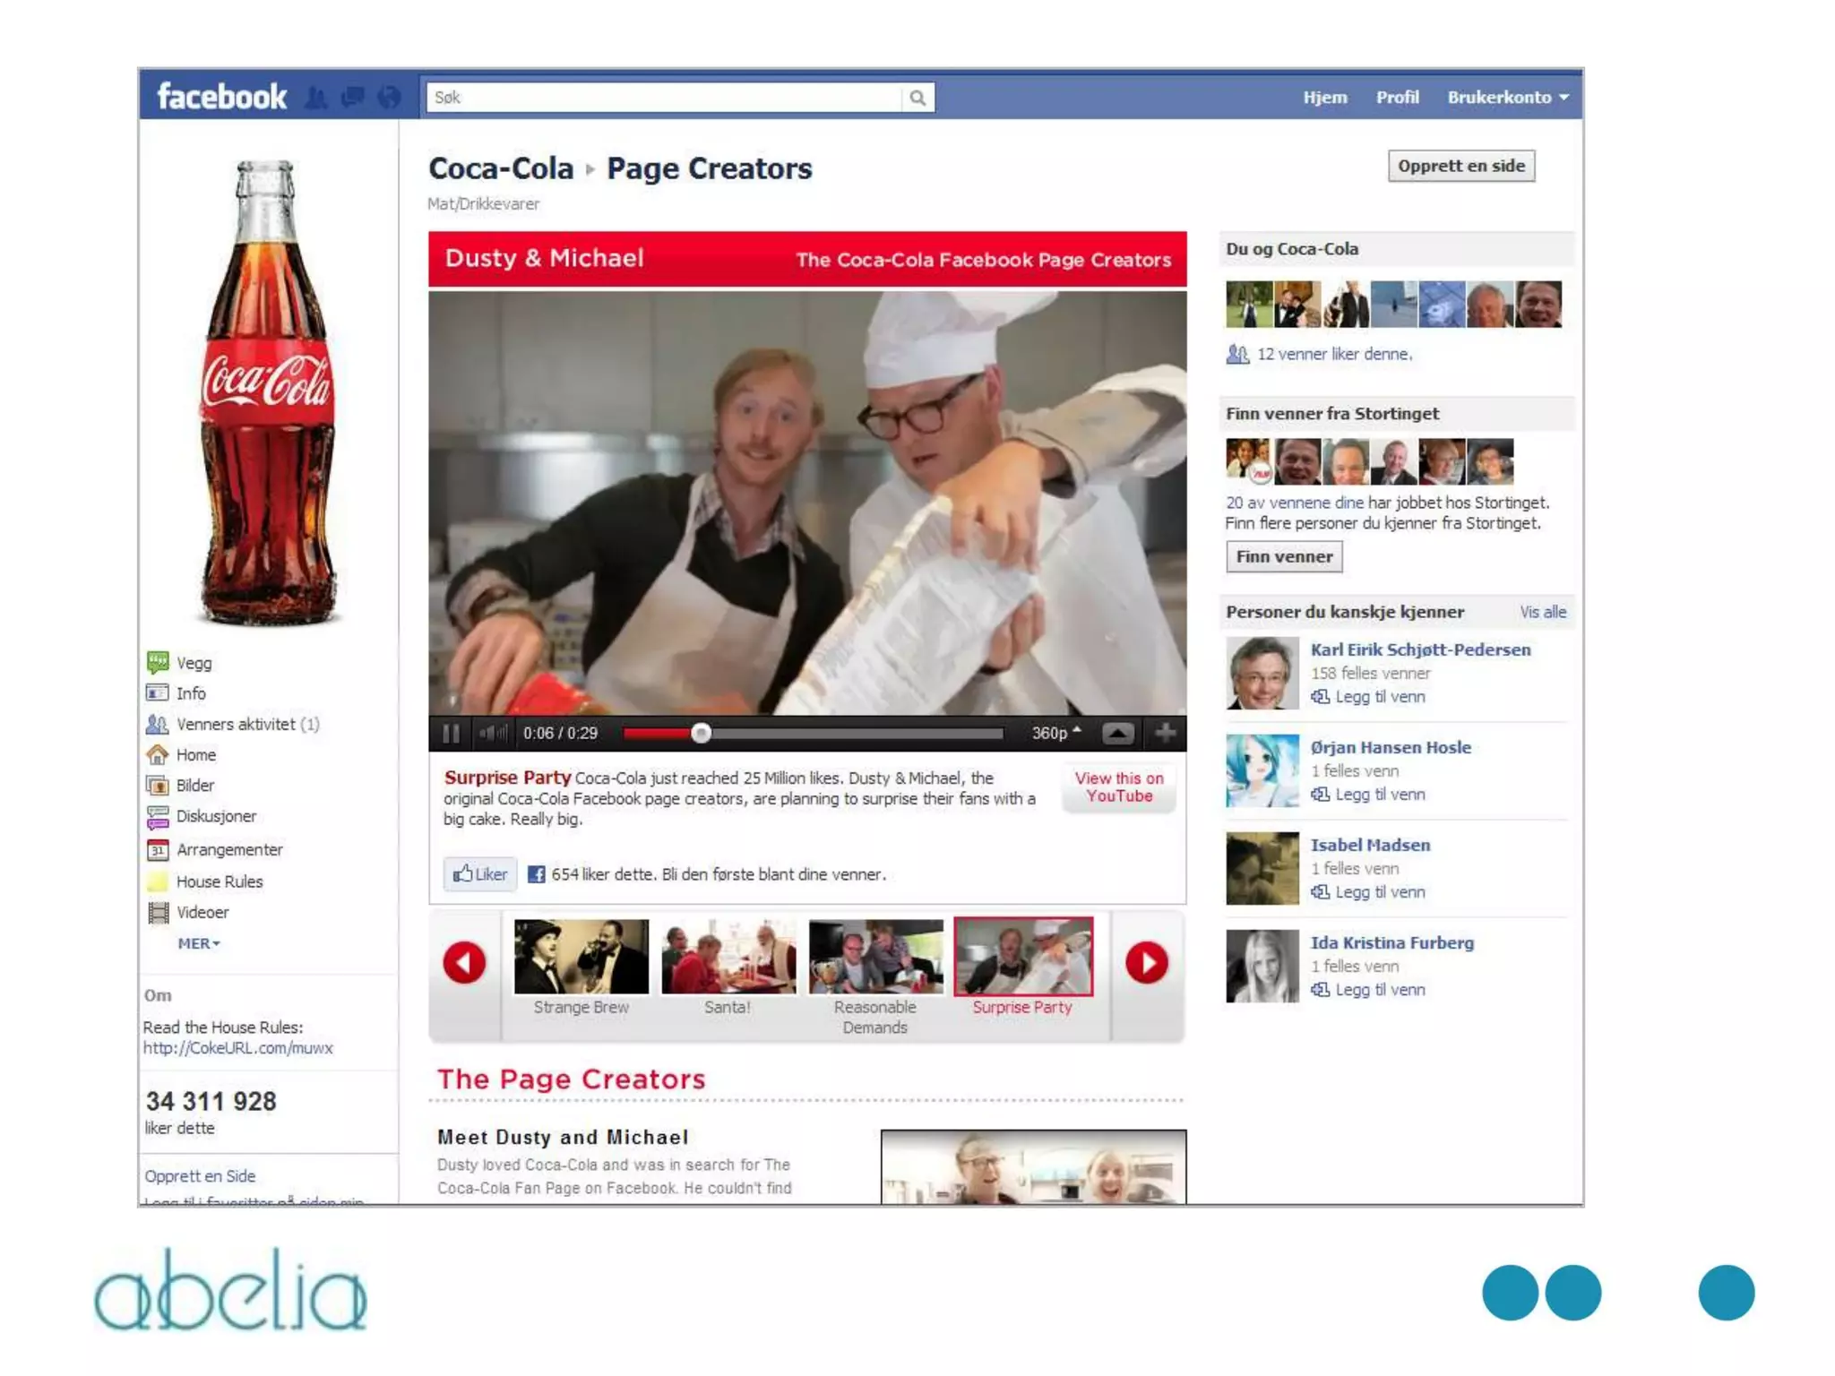Click the video plus icon in player
Screen dimensions: 1835x1376
point(1165,734)
